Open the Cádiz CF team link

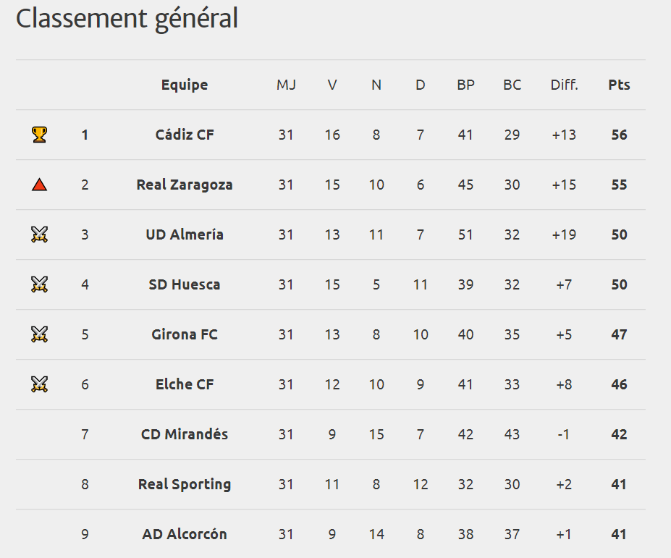tap(185, 135)
